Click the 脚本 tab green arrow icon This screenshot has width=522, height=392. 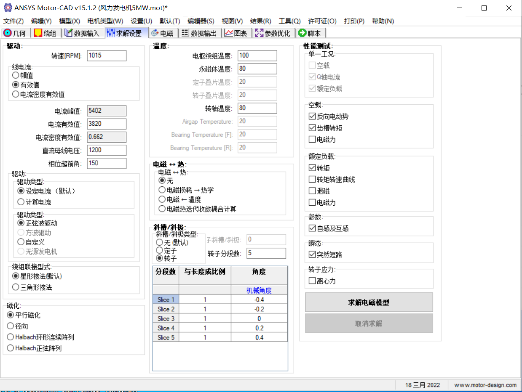click(x=302, y=33)
